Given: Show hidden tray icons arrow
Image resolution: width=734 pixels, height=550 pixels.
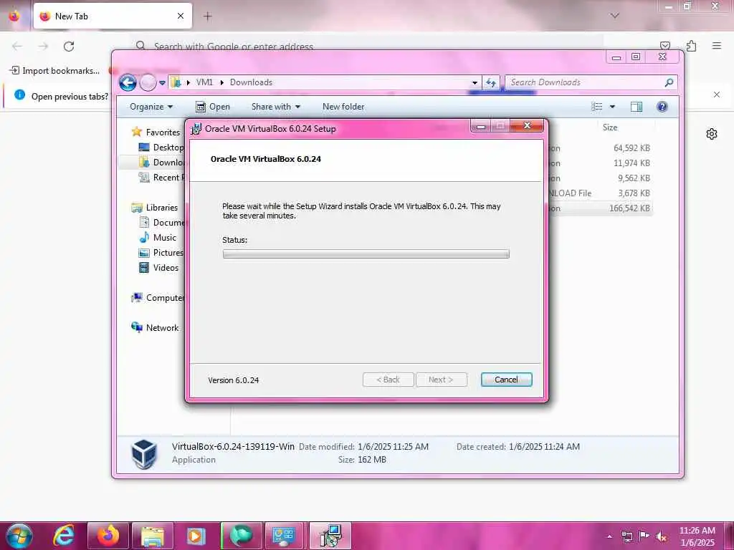Looking at the screenshot, I should pos(609,537).
